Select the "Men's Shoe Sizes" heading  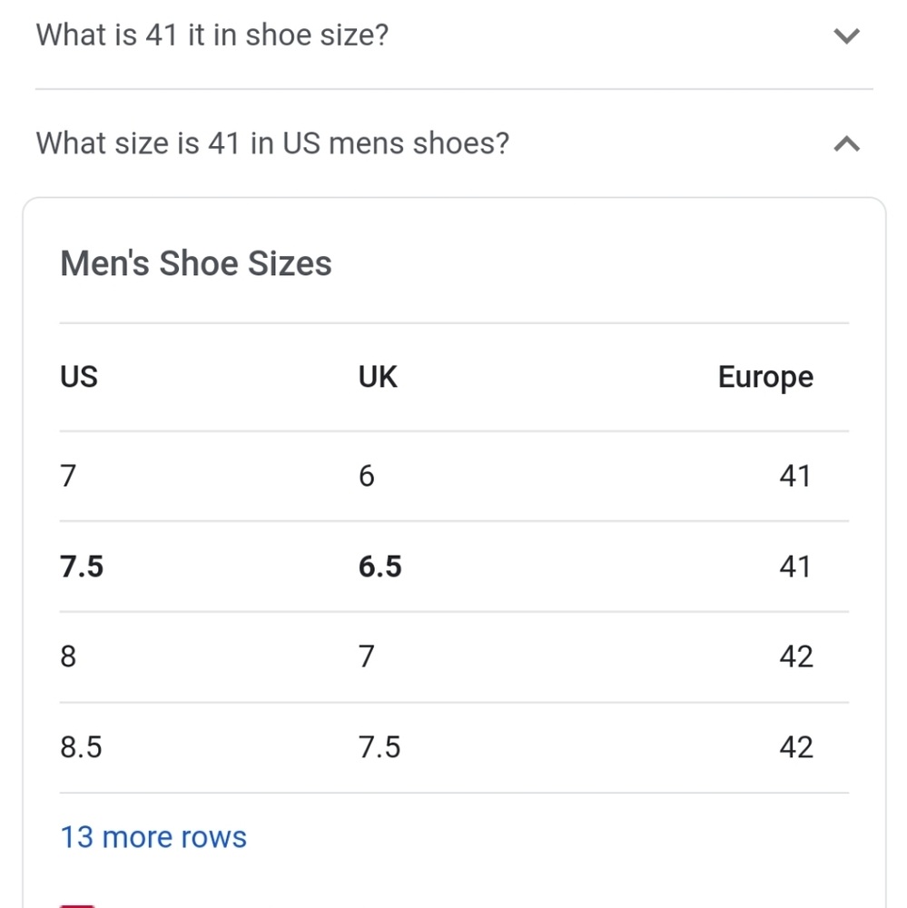click(x=196, y=263)
